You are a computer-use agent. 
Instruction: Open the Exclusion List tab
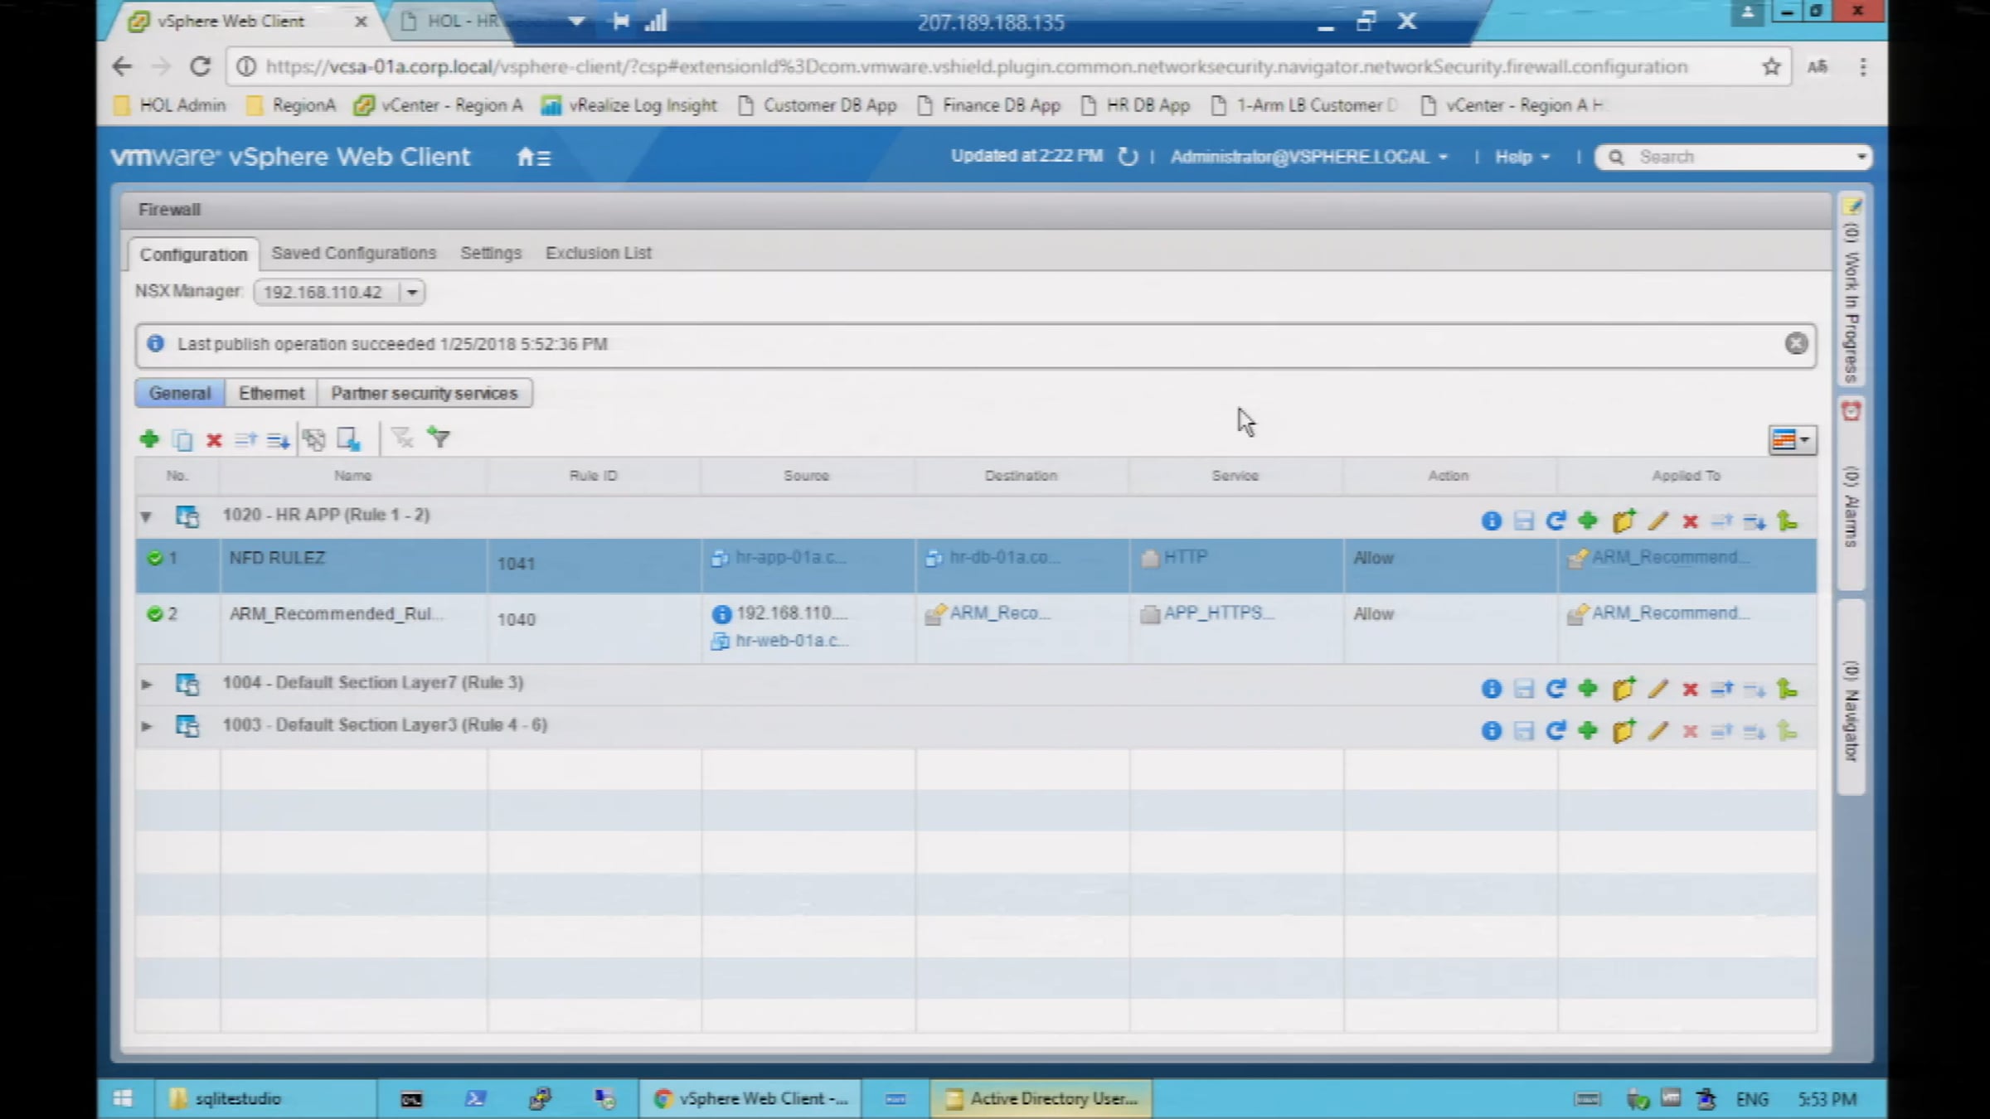tap(598, 254)
